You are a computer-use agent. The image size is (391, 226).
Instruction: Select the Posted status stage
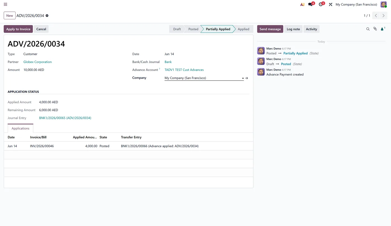(193, 29)
